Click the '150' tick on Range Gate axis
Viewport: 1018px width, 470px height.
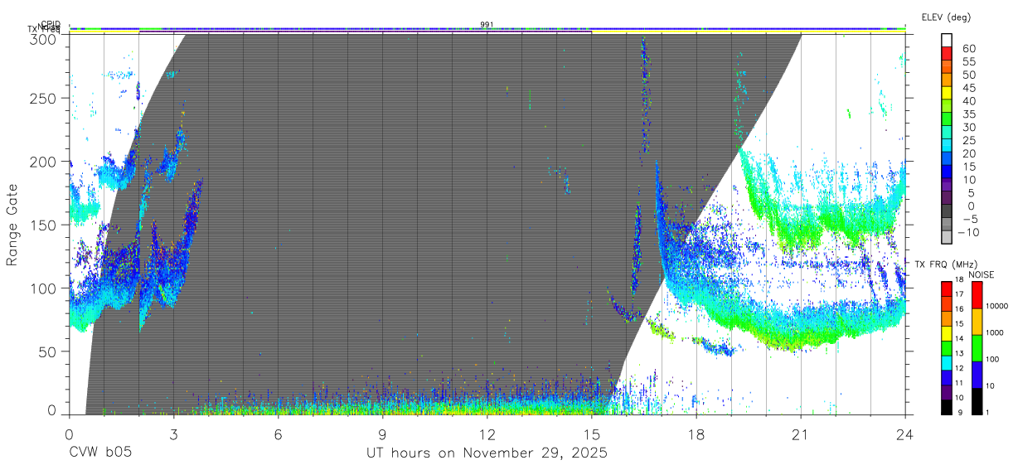pyautogui.click(x=41, y=225)
